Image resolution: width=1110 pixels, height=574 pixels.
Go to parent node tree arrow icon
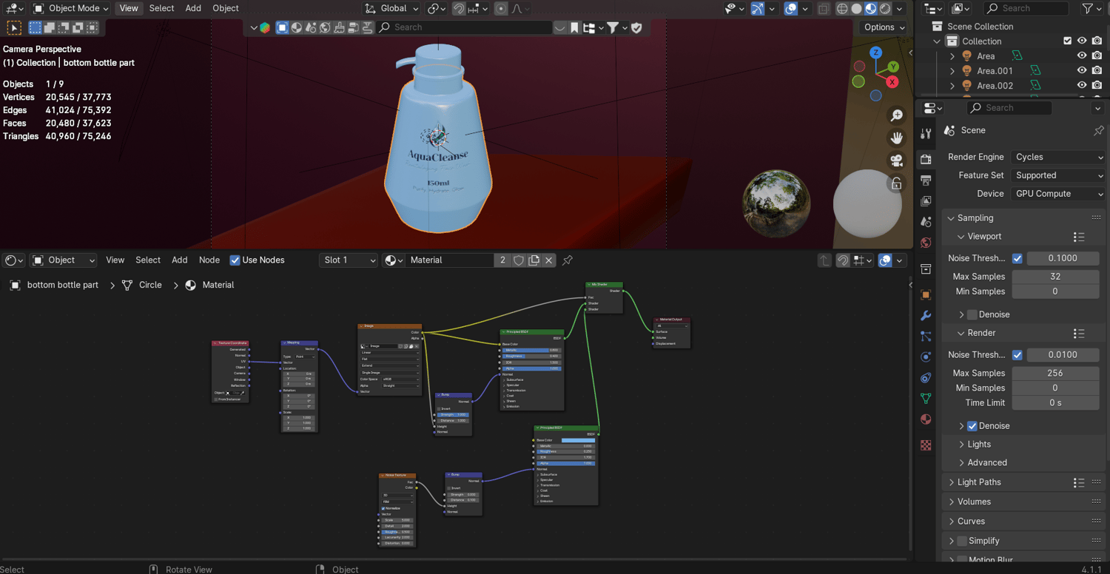tap(824, 260)
